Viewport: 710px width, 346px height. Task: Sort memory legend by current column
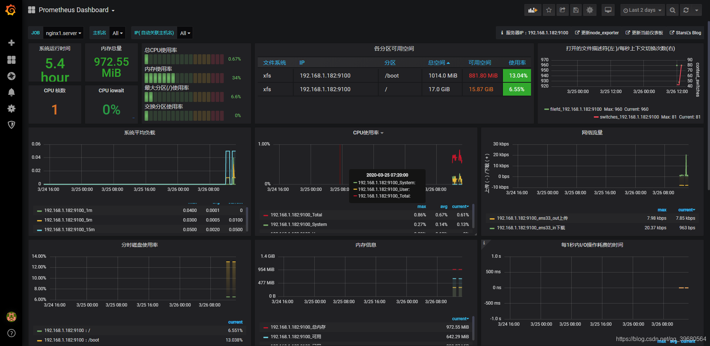coord(460,319)
